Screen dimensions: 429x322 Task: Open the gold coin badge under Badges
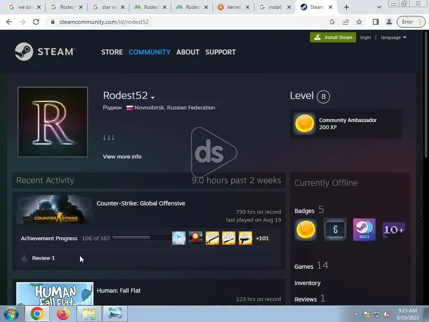point(306,229)
